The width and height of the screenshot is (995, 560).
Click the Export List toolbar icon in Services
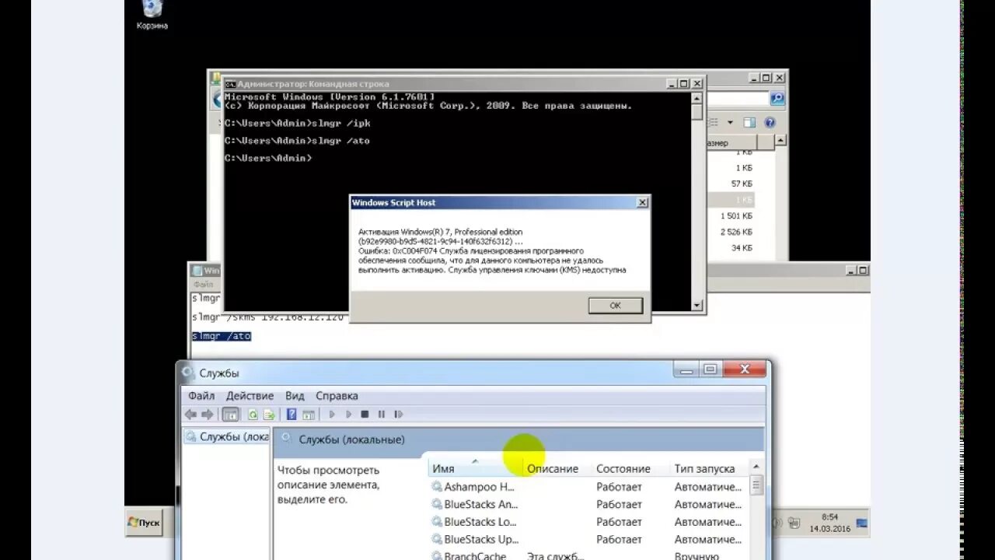pyautogui.click(x=269, y=415)
